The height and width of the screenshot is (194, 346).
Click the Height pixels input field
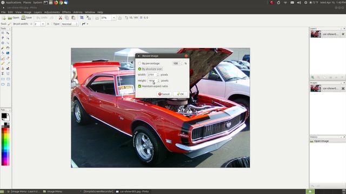tap(152, 81)
